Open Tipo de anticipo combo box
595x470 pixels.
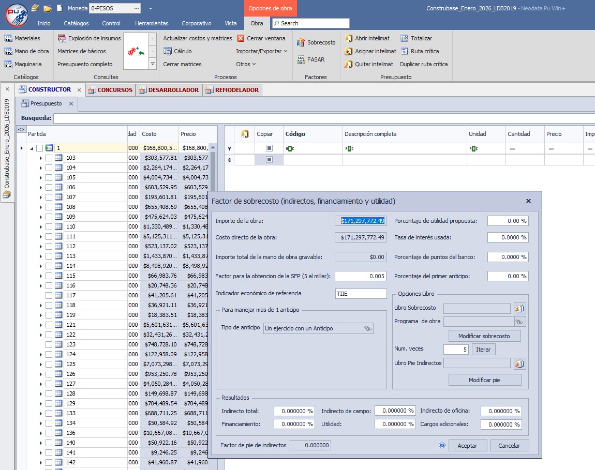coord(318,328)
